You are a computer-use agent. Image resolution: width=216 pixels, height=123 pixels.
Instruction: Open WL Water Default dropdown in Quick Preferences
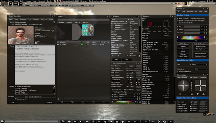click(127, 96)
